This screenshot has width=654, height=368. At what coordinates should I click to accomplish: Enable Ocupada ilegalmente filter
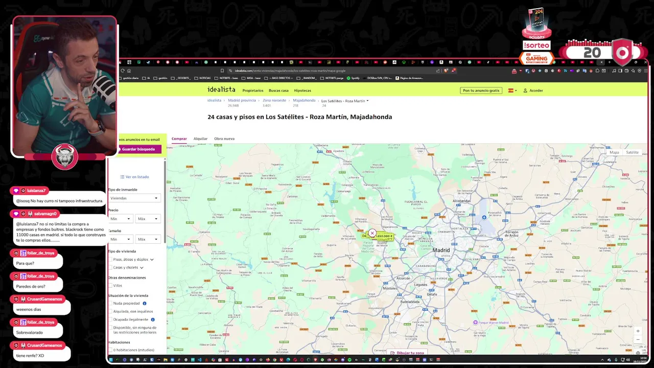point(110,319)
